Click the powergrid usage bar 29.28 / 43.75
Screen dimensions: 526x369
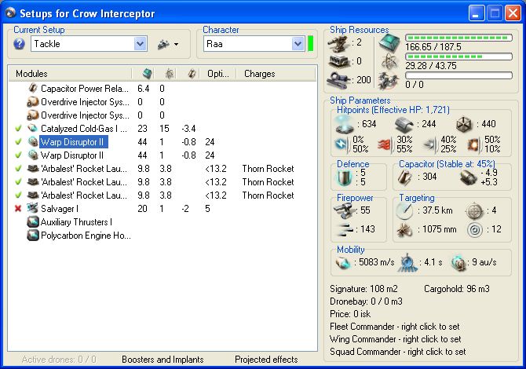coord(459,57)
